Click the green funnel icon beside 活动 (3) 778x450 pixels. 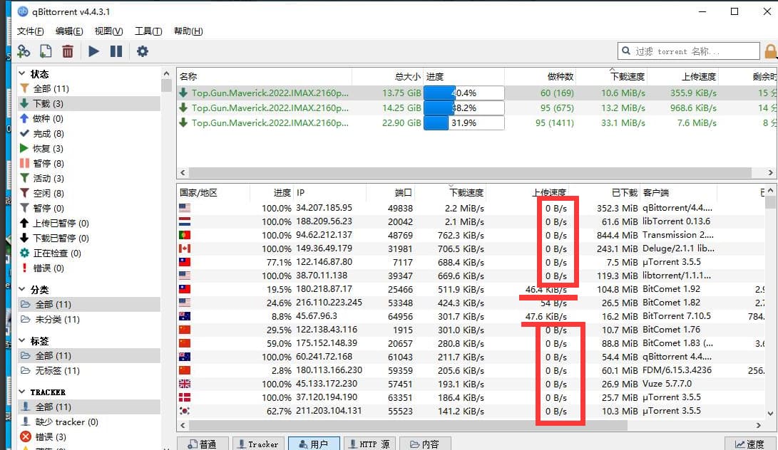[24, 177]
